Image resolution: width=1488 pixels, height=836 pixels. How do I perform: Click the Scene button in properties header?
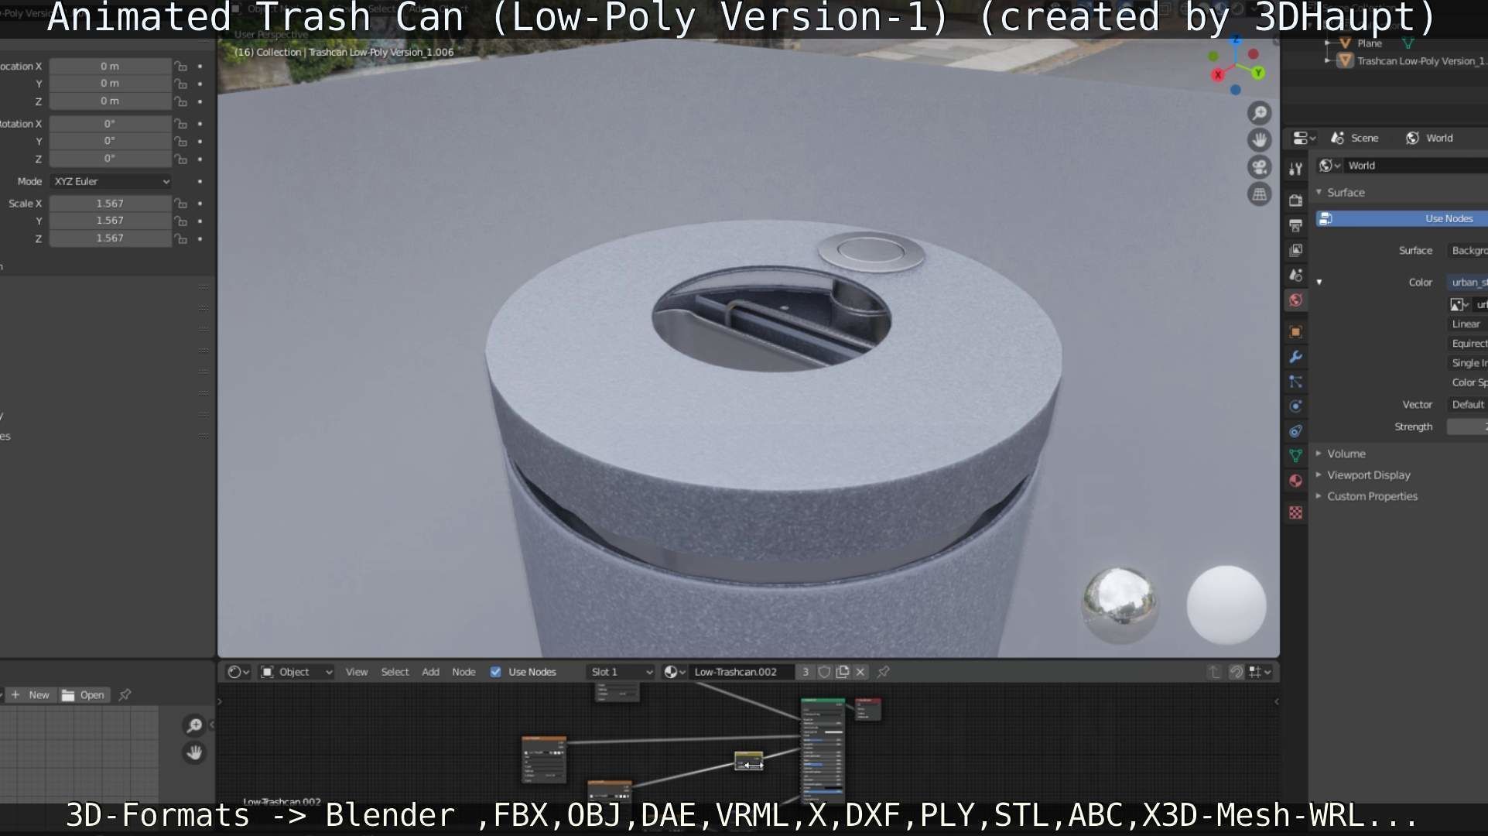pos(1355,138)
